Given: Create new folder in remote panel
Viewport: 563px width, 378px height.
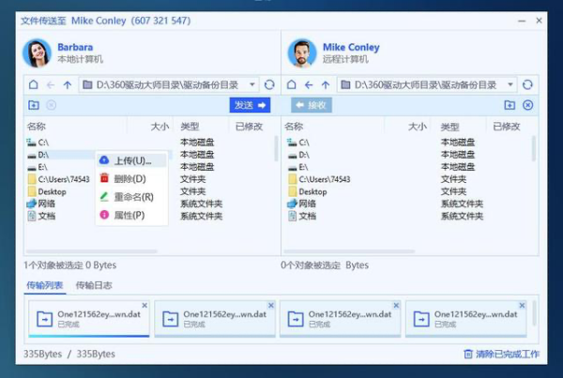Looking at the screenshot, I should point(510,105).
